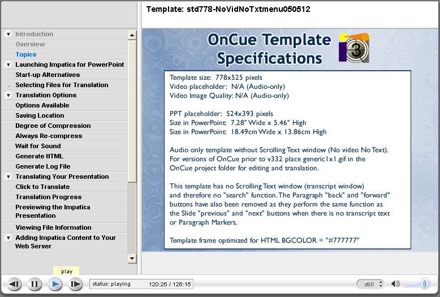440x297 pixels.
Task: Go to Wait for Sound
Action: tap(38, 146)
